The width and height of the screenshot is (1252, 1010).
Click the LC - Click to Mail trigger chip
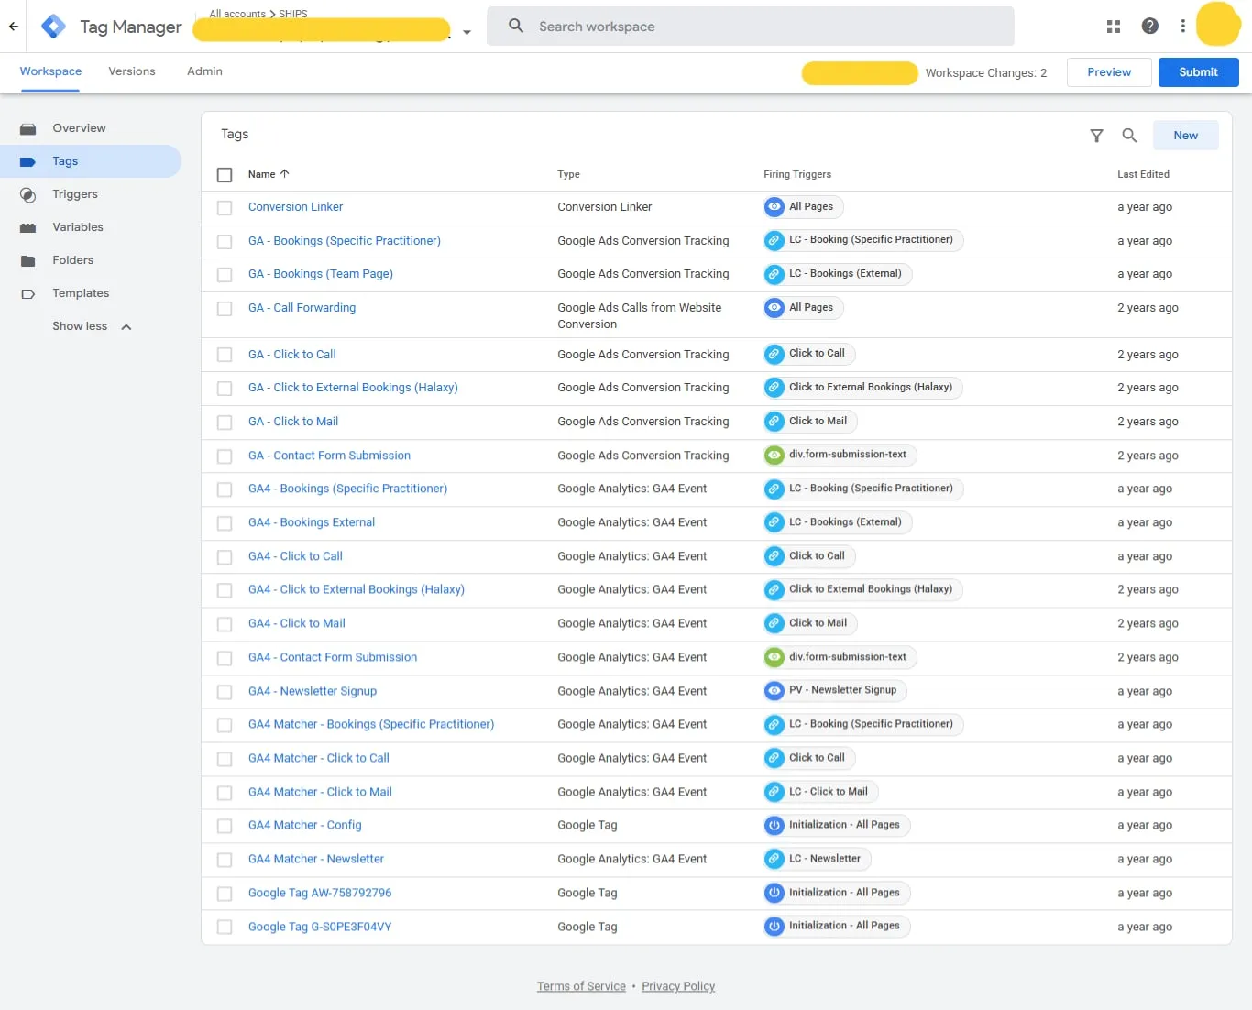[x=820, y=792]
